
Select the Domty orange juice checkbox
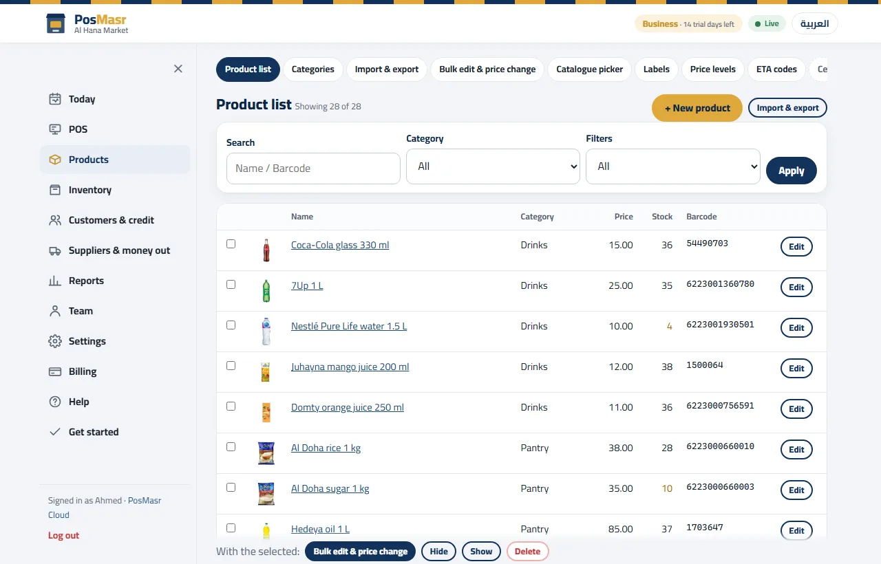click(x=231, y=406)
